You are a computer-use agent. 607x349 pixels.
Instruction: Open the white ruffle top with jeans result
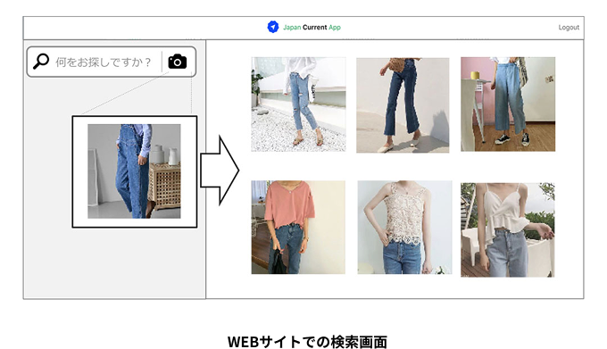coord(508,229)
